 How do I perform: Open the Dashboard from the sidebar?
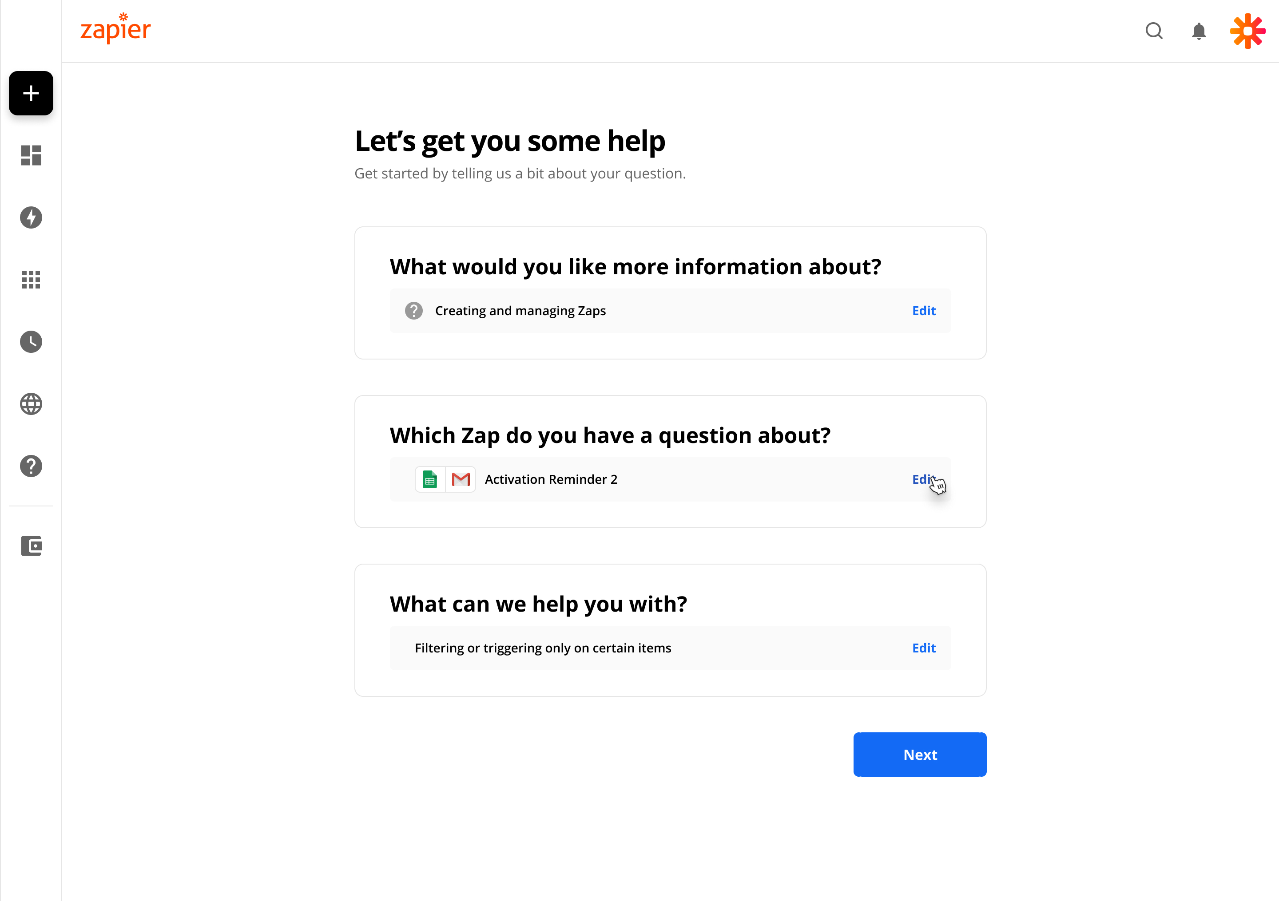[31, 156]
